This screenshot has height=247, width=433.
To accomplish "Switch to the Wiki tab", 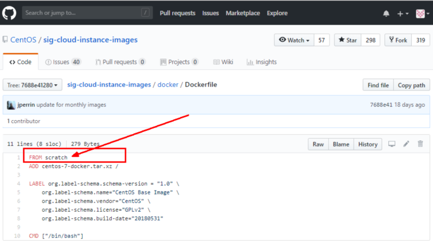I will 223,62.
